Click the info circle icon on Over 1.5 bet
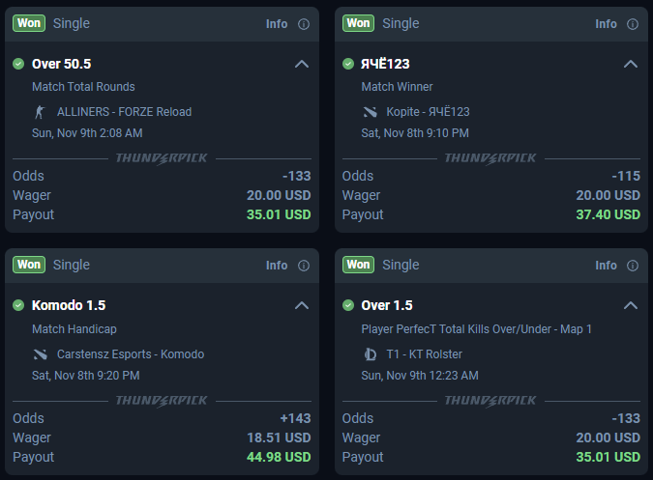Screen dimensions: 653x480 pos(634,266)
